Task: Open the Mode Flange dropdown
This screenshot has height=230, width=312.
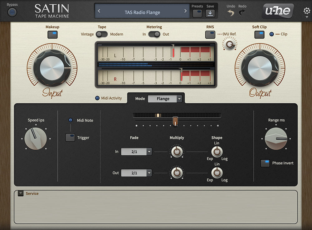Action: click(x=165, y=99)
